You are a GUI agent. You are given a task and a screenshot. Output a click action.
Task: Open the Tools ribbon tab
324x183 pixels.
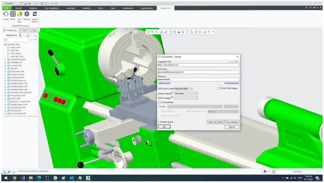coord(100,8)
